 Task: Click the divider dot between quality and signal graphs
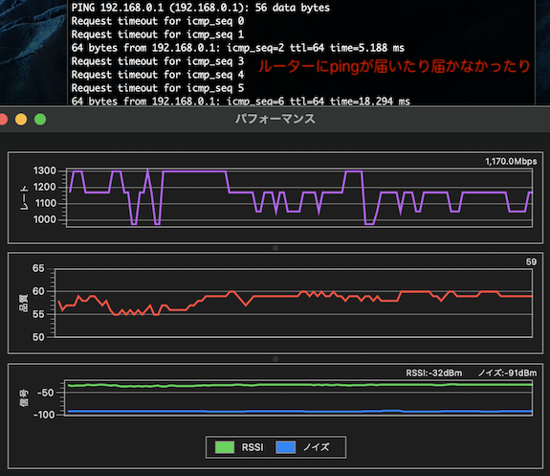tap(275, 359)
